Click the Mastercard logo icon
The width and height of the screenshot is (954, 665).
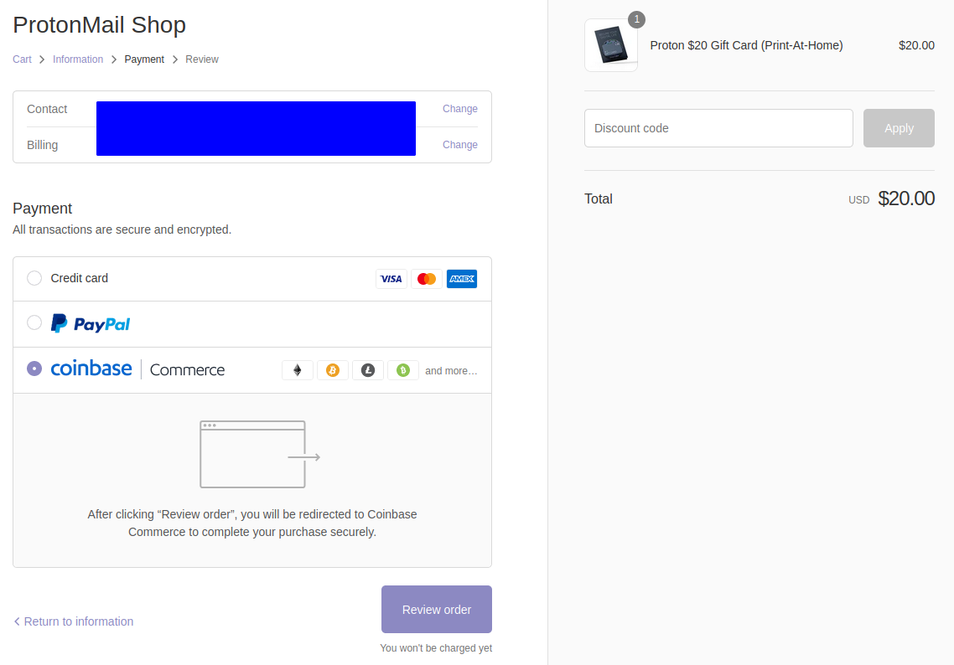point(427,279)
